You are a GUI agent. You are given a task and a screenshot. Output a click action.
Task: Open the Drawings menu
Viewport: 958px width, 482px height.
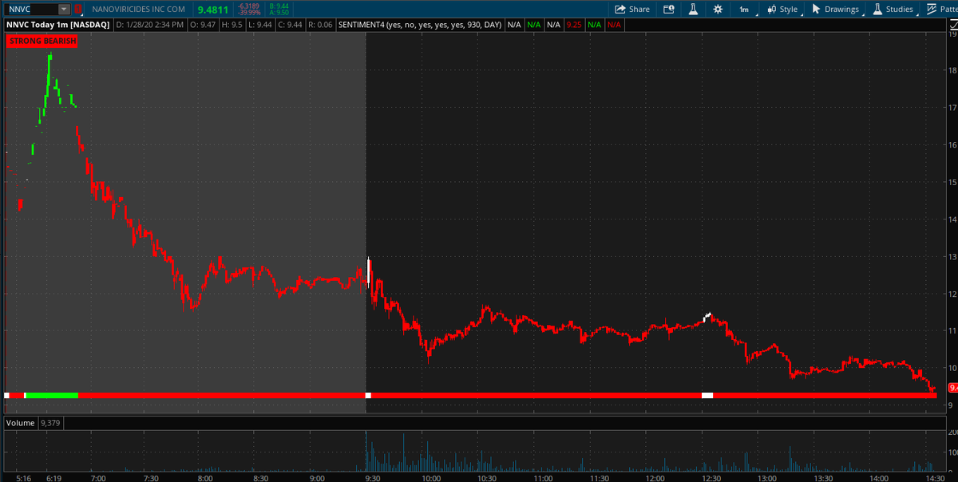tap(835, 9)
